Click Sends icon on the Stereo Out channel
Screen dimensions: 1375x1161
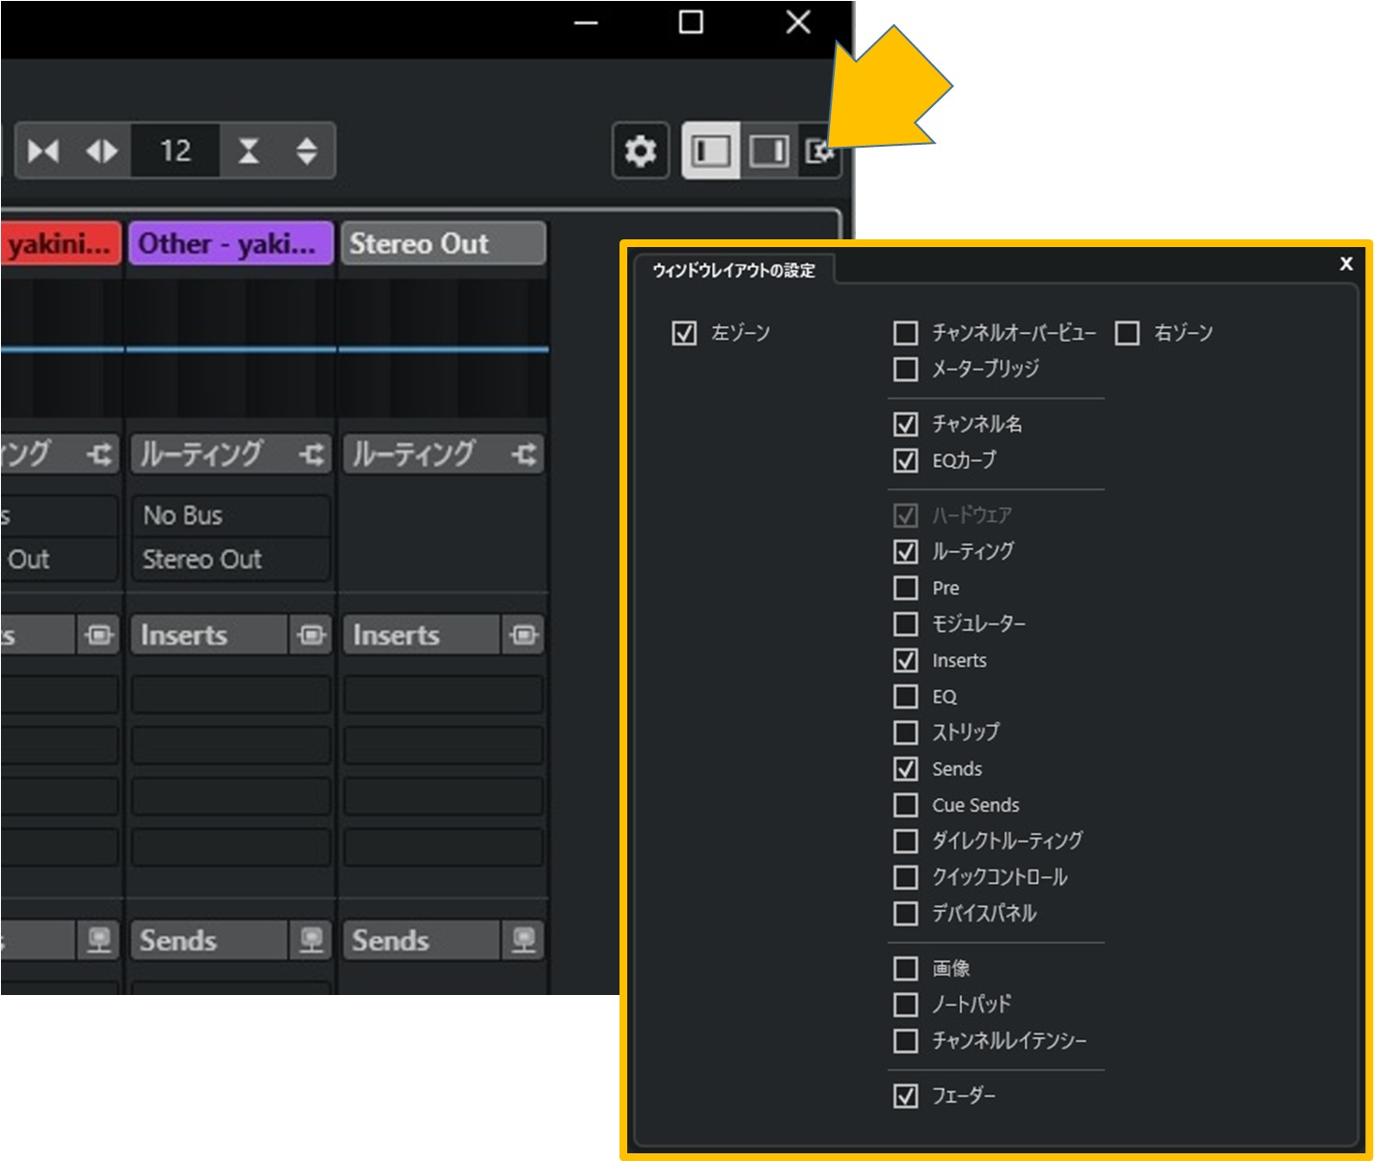click(x=523, y=940)
